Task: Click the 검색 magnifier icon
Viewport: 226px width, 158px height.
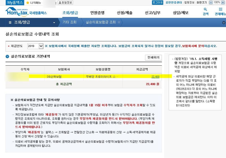Action: [205, 10]
